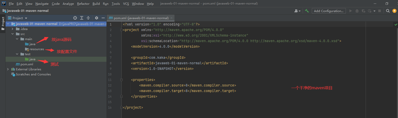
Task: Click the Locate file crosshair icon
Action: [75, 18]
